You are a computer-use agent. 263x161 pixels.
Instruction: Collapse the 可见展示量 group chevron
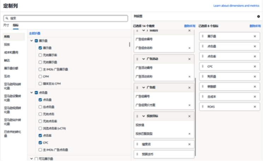pos(31,159)
